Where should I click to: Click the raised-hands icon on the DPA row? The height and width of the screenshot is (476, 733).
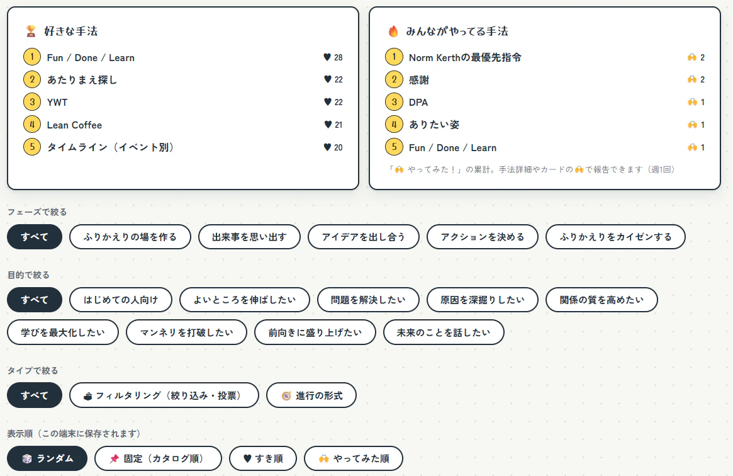(692, 102)
